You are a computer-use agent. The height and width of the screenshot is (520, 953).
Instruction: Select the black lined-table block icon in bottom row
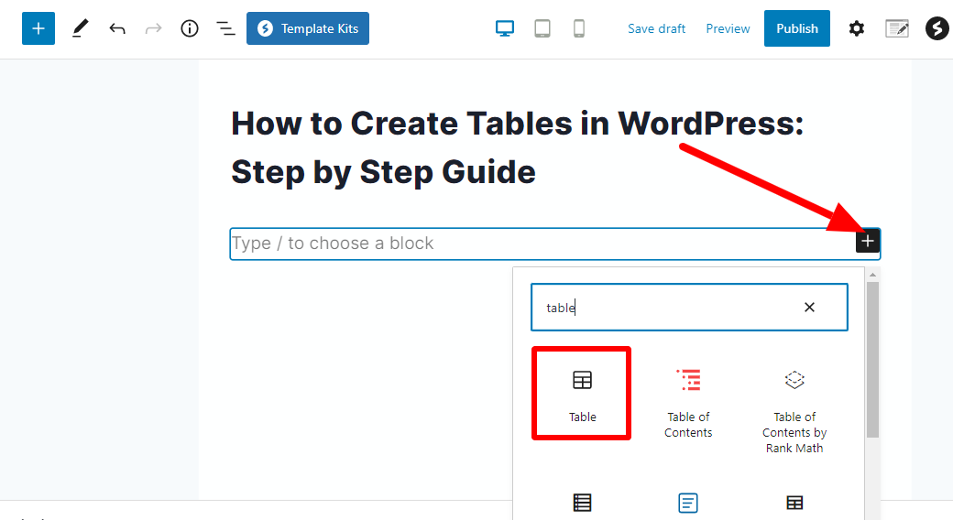[582, 503]
